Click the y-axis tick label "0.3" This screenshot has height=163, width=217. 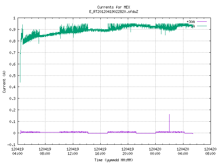click(12, 98)
